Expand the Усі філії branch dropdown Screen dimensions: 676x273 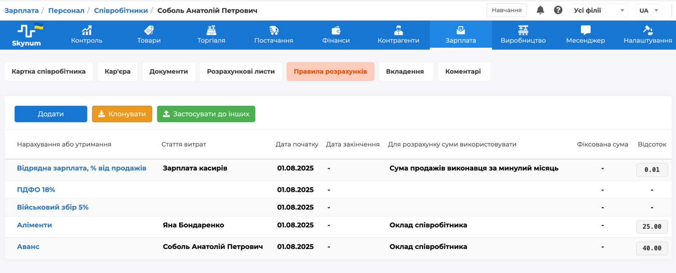pyautogui.click(x=599, y=10)
